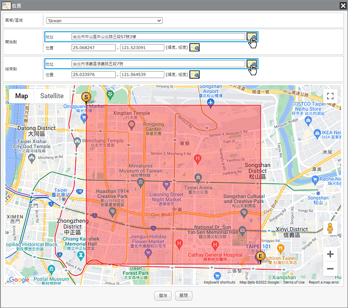Click the end point address field
The width and height of the screenshot is (348, 308).
[x=158, y=64]
